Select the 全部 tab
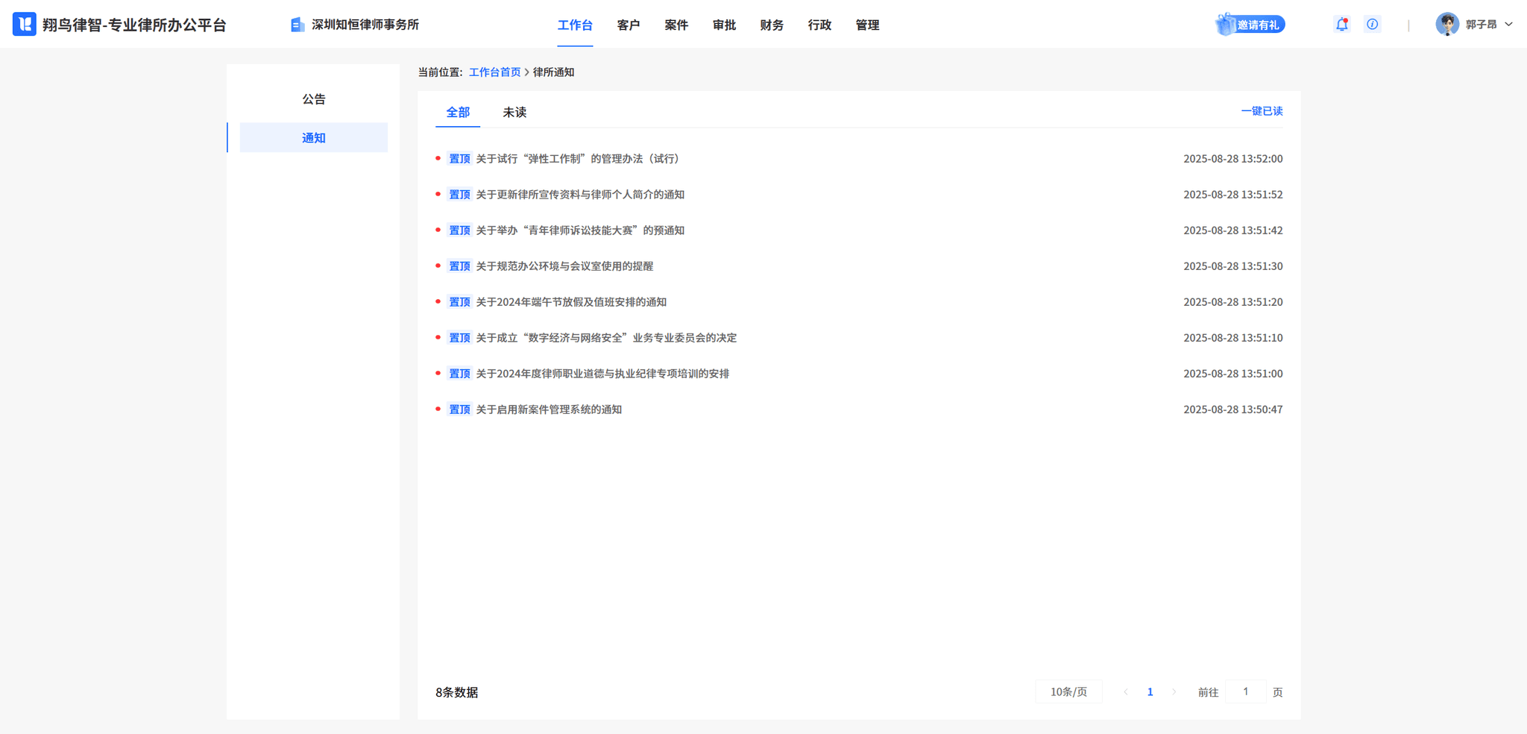The image size is (1527, 734). pos(458,113)
